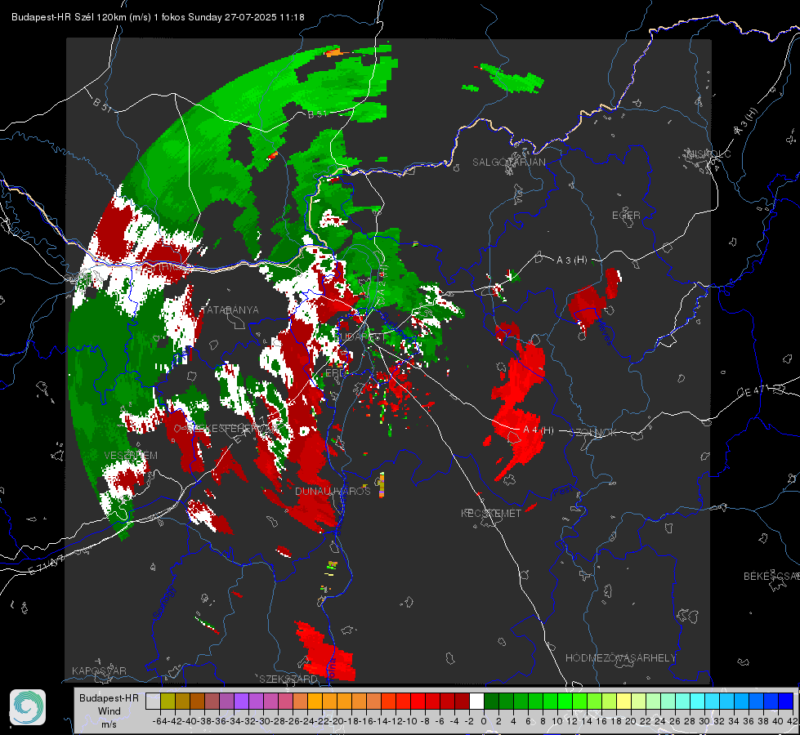This screenshot has height=735, width=800.
Task: Click the blue Heves county label
Action: click(605, 331)
